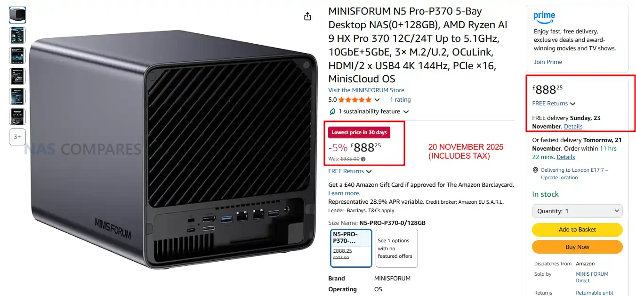This screenshot has width=636, height=296.
Task: Expand the 5.0 star rating dropdown arrow
Action: coord(377,100)
